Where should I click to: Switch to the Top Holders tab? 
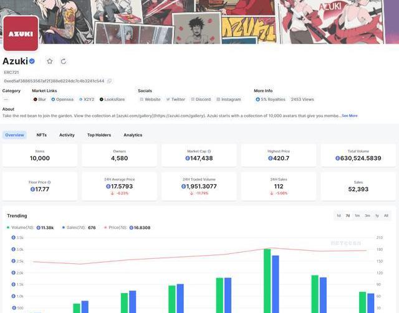pyautogui.click(x=99, y=135)
